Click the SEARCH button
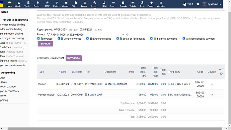 tap(45, 44)
